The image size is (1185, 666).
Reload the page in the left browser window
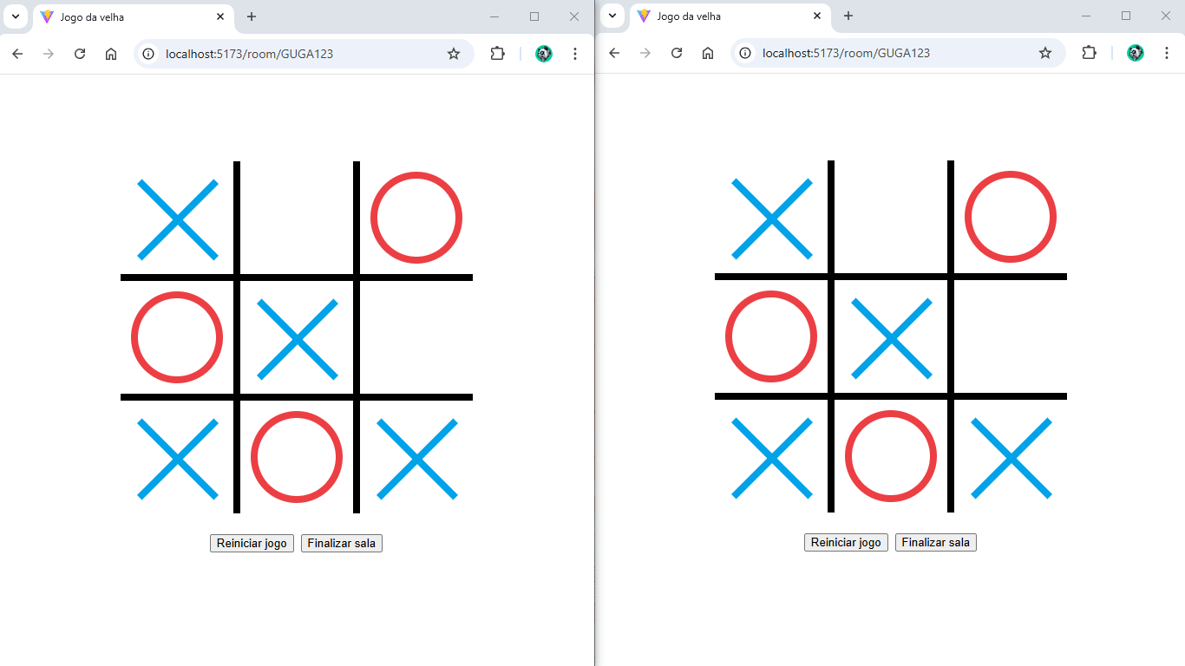pos(80,54)
